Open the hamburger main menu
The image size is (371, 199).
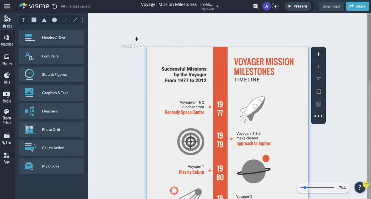[x=7, y=6]
